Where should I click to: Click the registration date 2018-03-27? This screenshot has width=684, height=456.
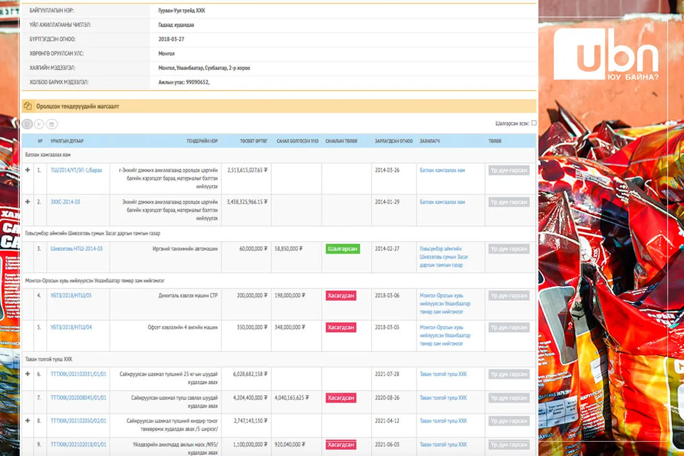[171, 39]
